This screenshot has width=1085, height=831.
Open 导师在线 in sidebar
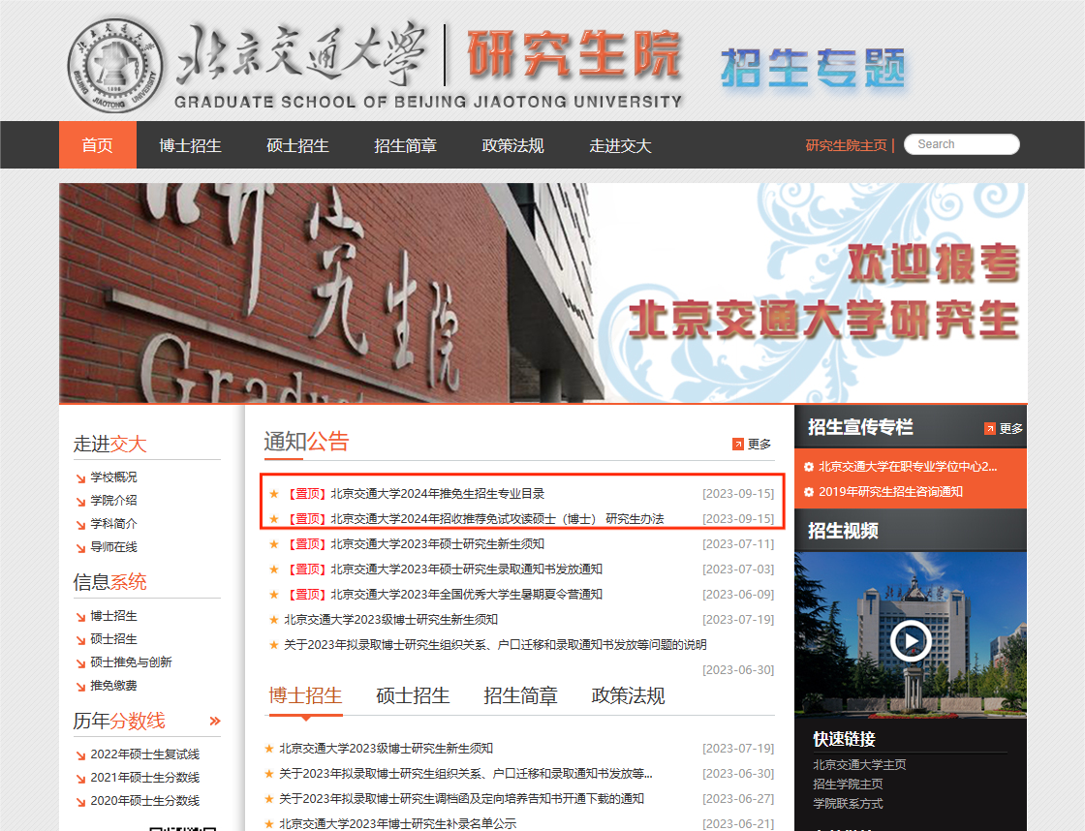(113, 547)
